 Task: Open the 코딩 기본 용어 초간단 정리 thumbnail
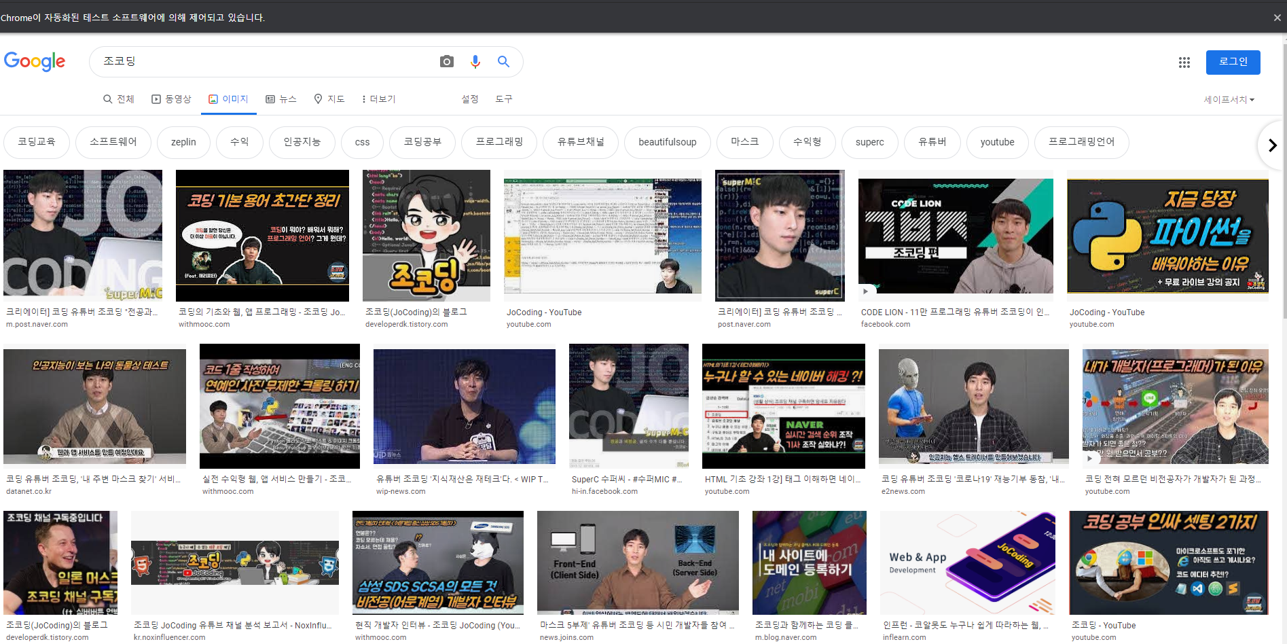262,236
